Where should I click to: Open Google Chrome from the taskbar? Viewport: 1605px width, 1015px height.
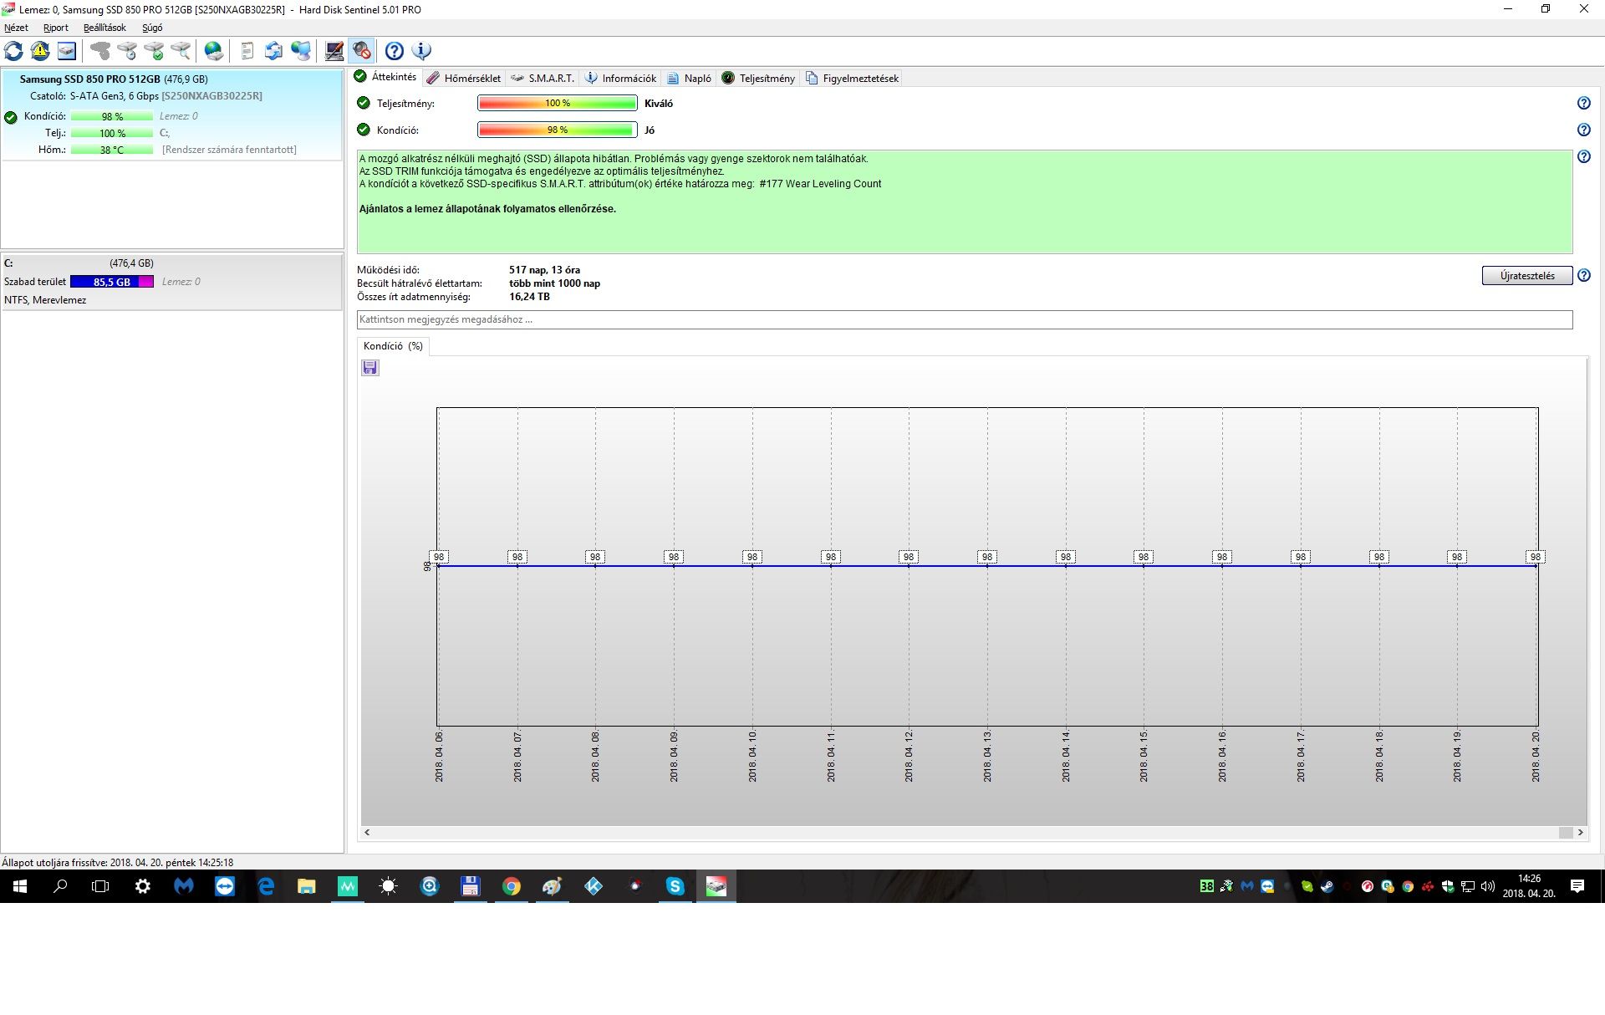tap(512, 886)
